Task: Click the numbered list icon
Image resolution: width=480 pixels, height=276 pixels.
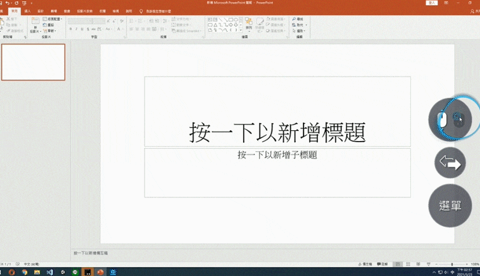Action: click(140, 21)
